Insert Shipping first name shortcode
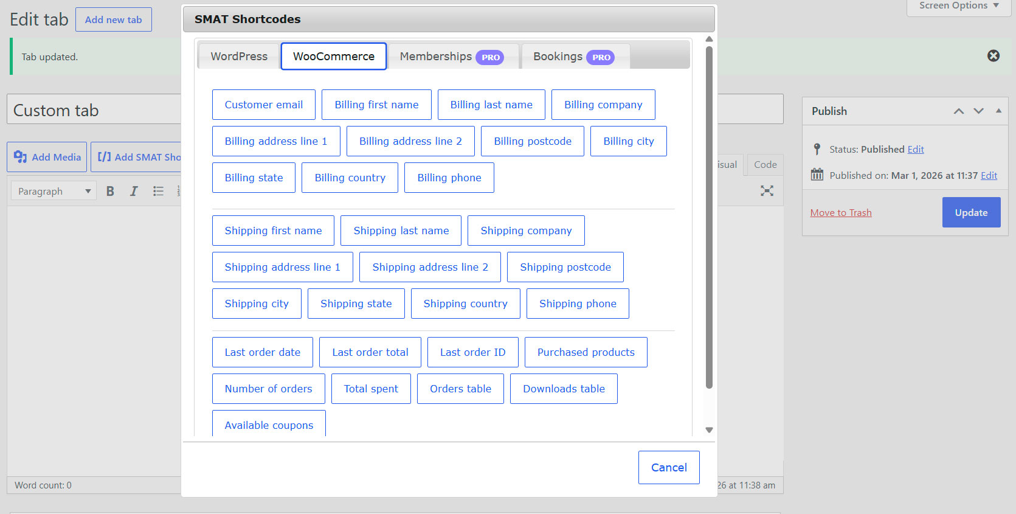This screenshot has width=1016, height=514. [x=273, y=231]
